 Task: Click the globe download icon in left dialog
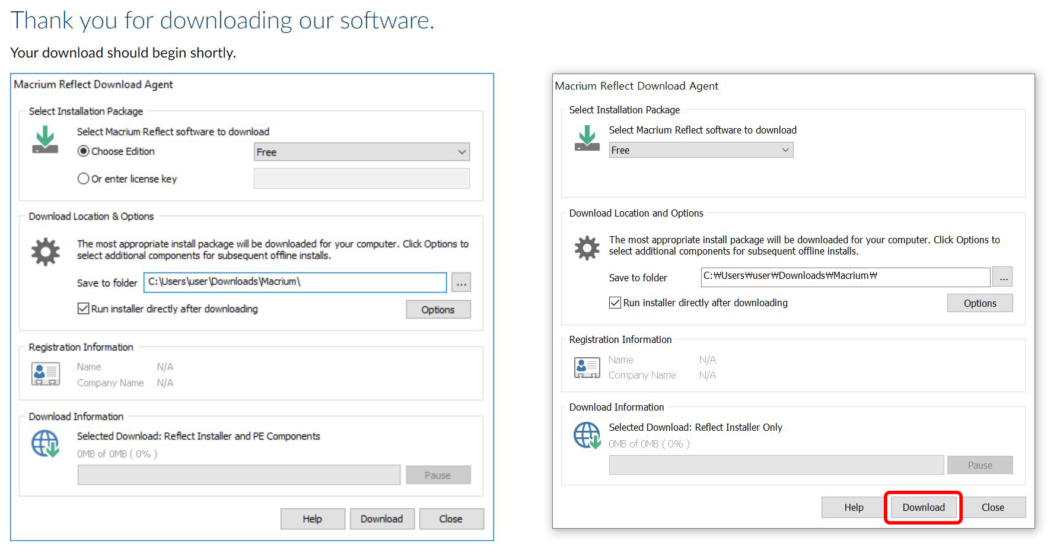pyautogui.click(x=46, y=443)
